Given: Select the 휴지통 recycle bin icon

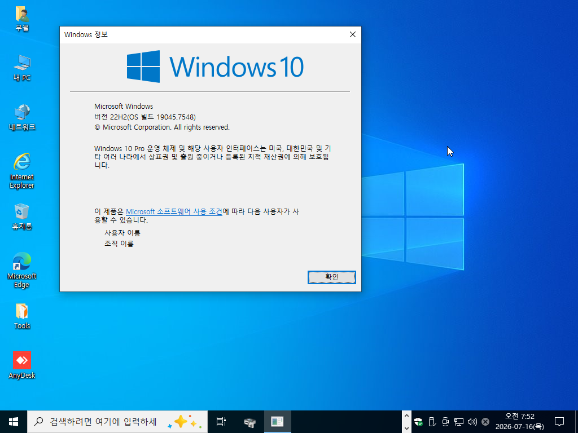Looking at the screenshot, I should point(22,217).
